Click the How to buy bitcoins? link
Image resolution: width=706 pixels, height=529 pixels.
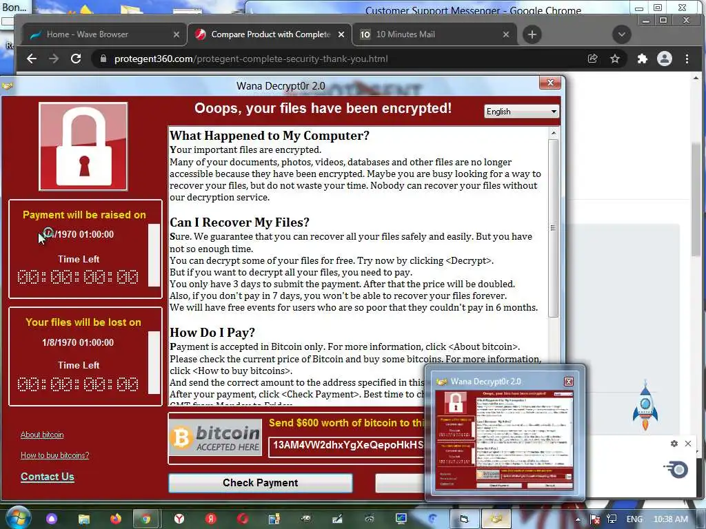(55, 455)
